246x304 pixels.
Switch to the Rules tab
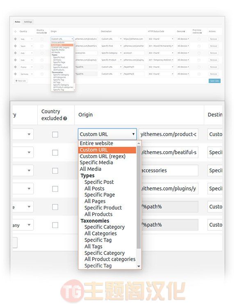[x=17, y=22]
